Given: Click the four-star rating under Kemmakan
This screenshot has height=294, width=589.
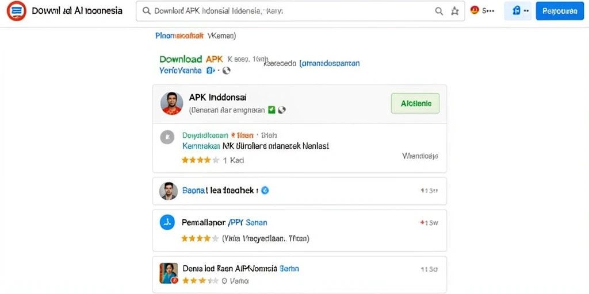Looking at the screenshot, I should tap(200, 160).
